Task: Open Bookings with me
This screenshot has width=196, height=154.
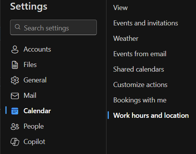Action: tap(140, 100)
